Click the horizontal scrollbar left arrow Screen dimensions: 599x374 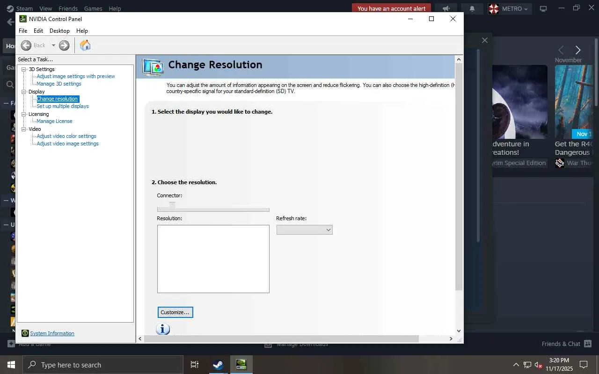pyautogui.click(x=140, y=338)
